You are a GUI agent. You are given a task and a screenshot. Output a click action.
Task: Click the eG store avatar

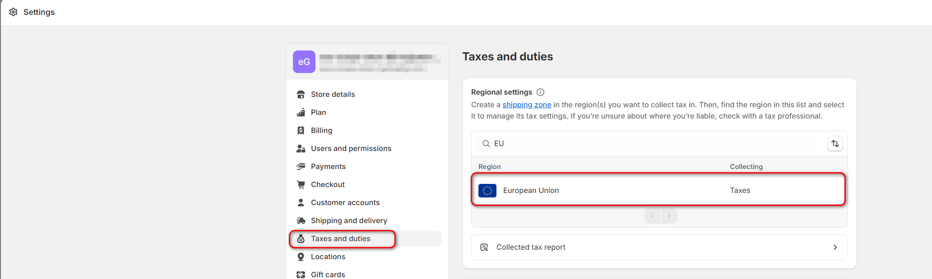coord(304,62)
